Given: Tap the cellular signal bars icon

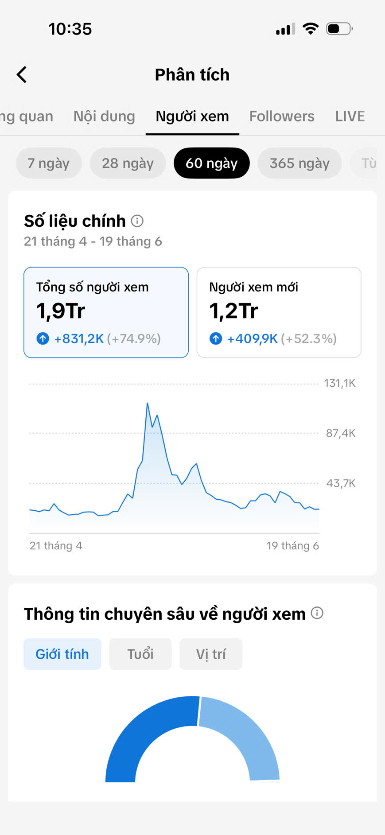Looking at the screenshot, I should pos(285,29).
